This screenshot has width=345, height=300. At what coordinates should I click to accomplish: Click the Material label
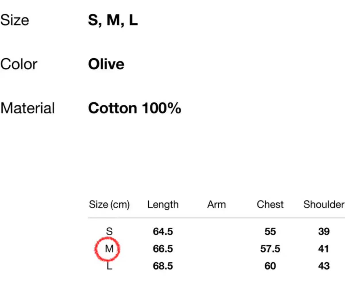(x=28, y=108)
